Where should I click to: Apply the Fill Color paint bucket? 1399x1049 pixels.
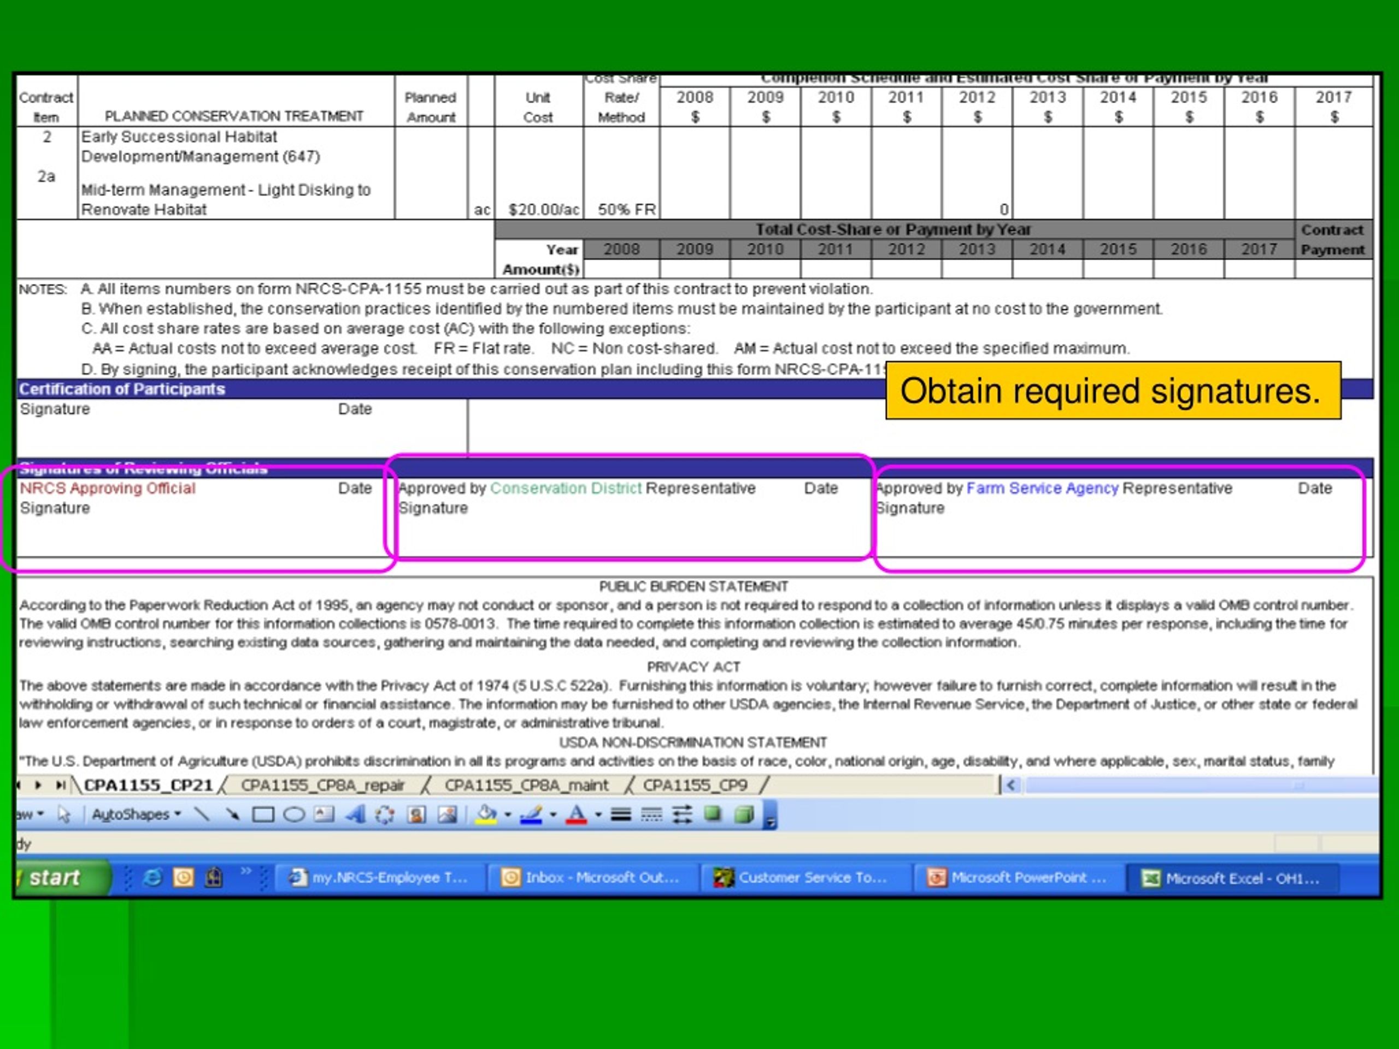pyautogui.click(x=486, y=815)
